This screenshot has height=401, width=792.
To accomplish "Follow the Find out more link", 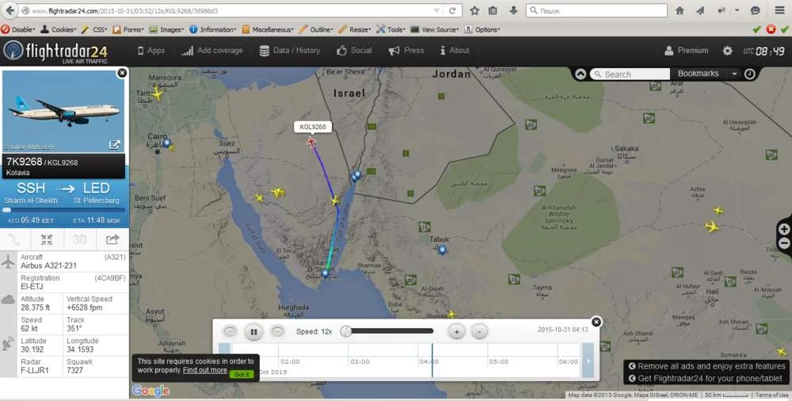I will click(204, 370).
